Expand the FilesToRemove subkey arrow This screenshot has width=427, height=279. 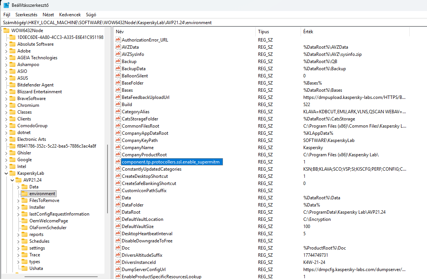[x=18, y=200]
